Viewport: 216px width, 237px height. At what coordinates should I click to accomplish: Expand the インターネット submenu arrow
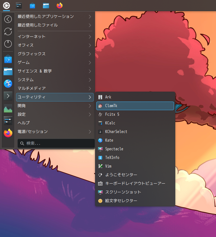click(x=90, y=37)
